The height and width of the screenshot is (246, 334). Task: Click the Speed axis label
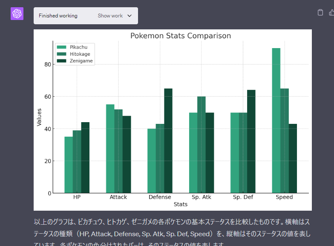[x=284, y=197]
